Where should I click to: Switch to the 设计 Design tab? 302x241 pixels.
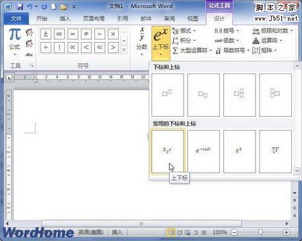point(219,19)
